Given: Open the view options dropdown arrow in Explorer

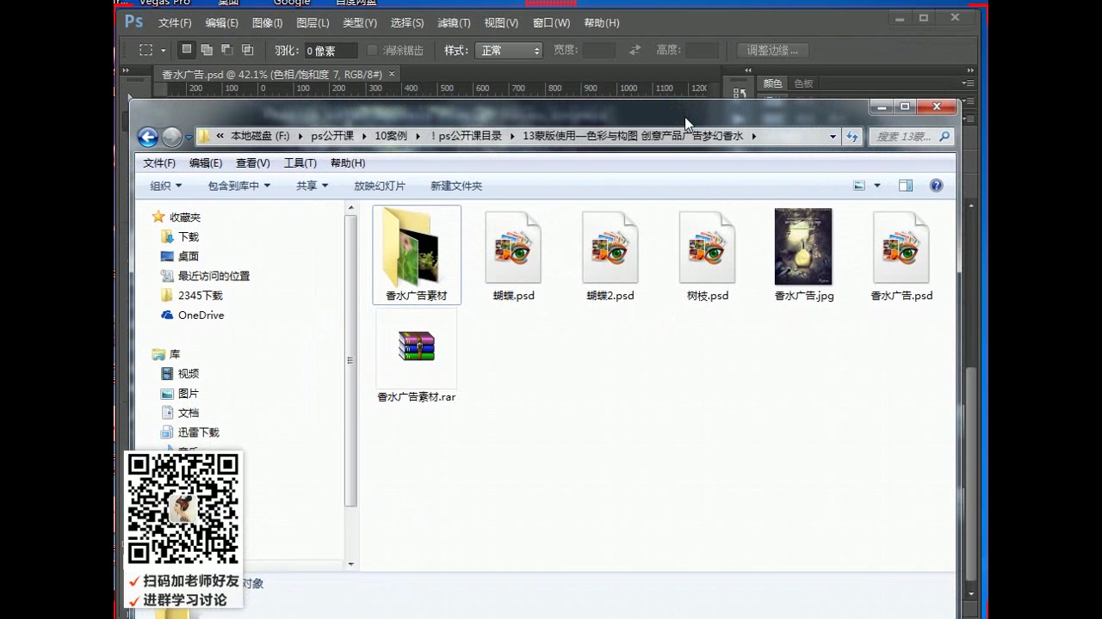Looking at the screenshot, I should click(877, 186).
